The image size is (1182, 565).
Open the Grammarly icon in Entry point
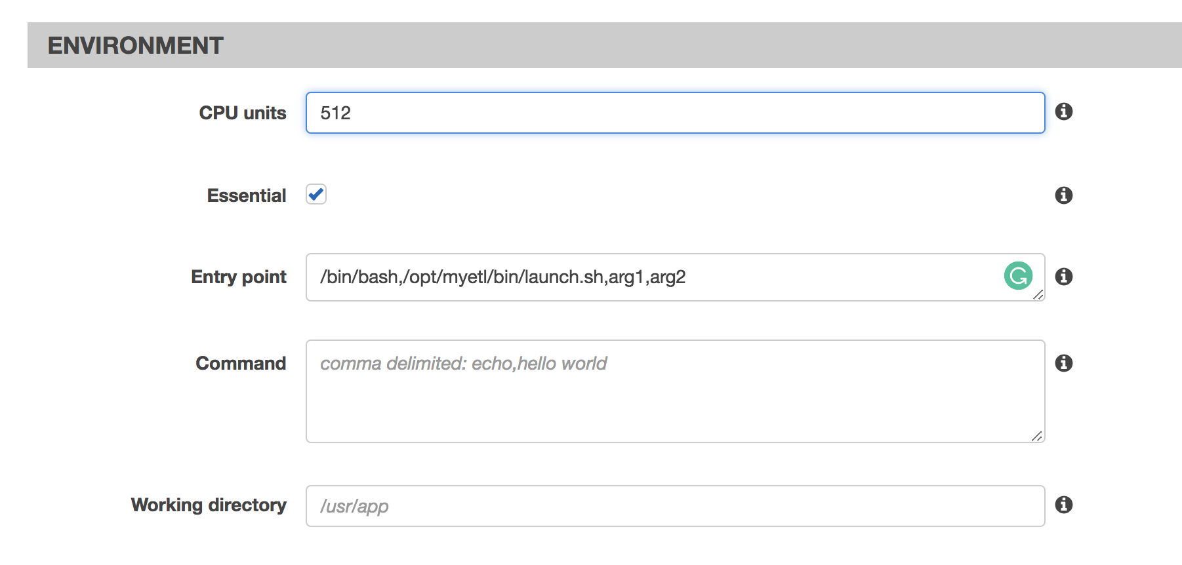point(1018,276)
